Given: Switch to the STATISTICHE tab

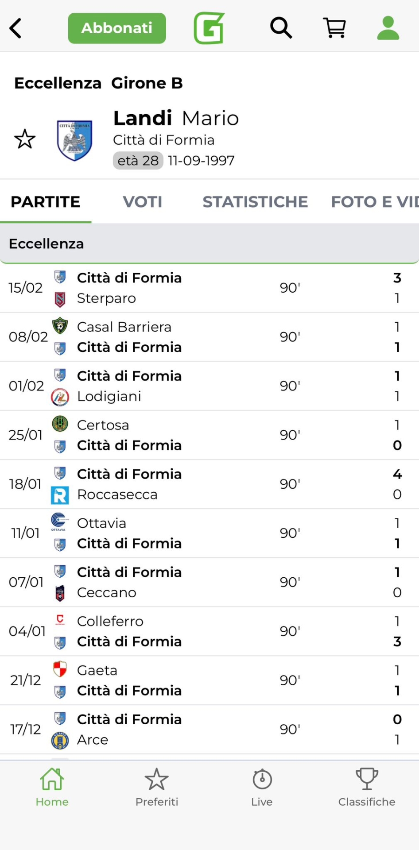Looking at the screenshot, I should (255, 202).
